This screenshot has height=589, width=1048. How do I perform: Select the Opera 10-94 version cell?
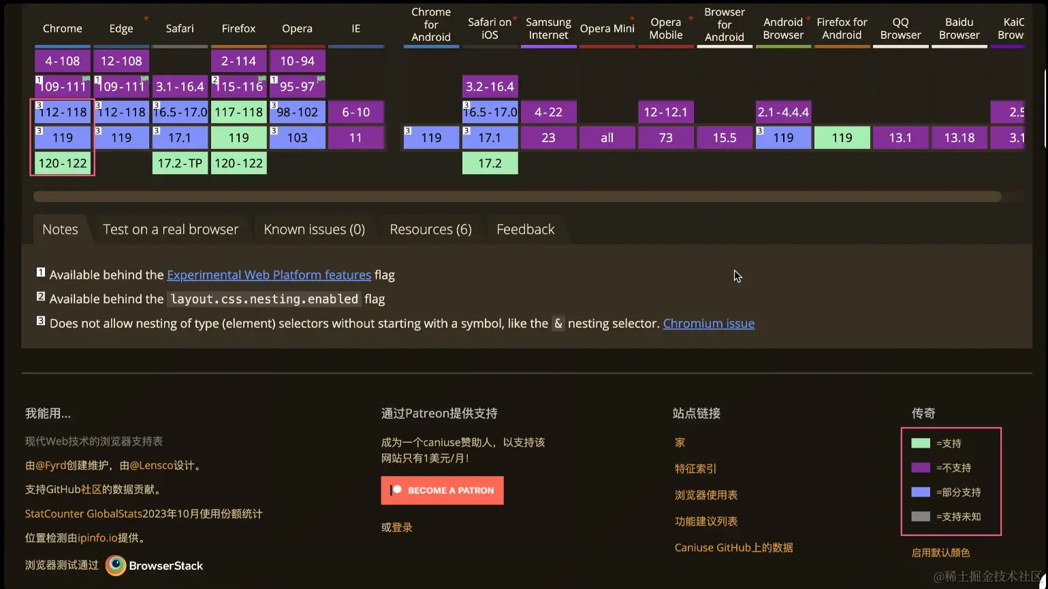pos(298,61)
